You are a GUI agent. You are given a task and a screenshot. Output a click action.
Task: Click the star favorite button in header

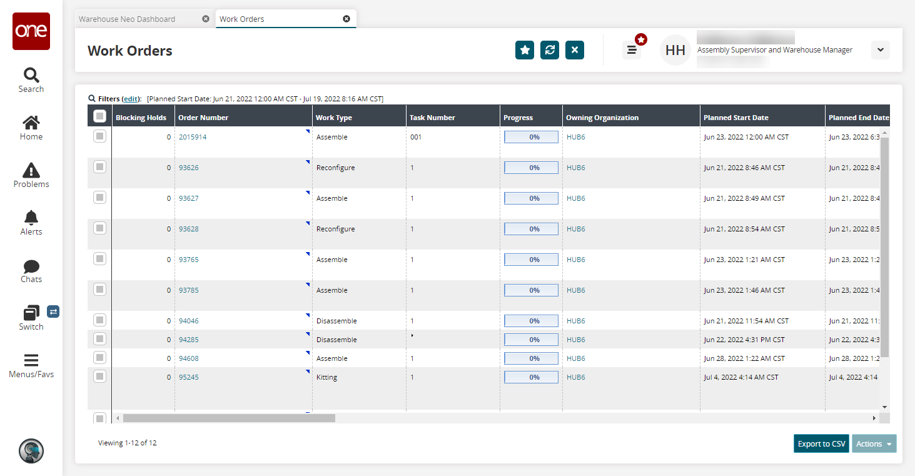pyautogui.click(x=525, y=50)
